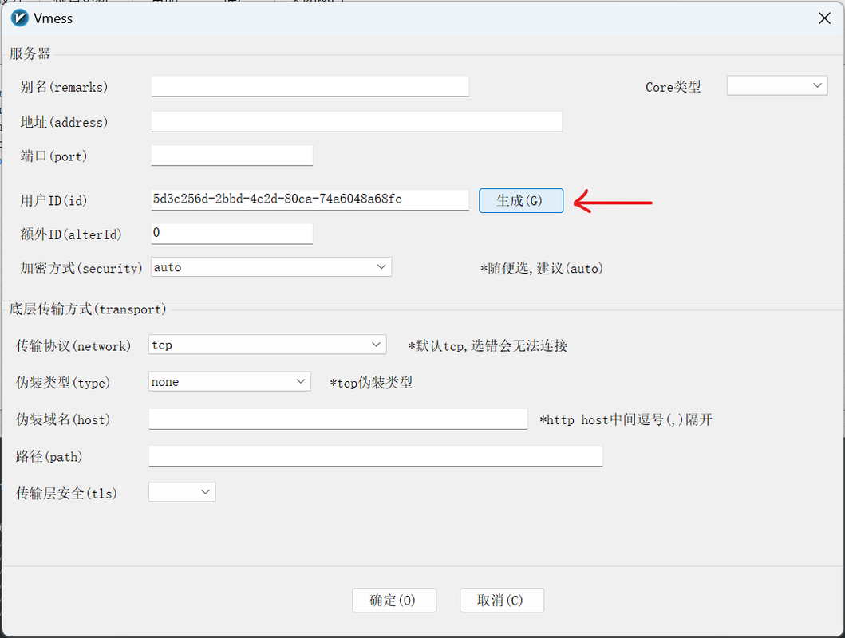Viewport: 845px width, 638px height.
Task: Click the 别名(remarks) label
Action: click(x=64, y=87)
